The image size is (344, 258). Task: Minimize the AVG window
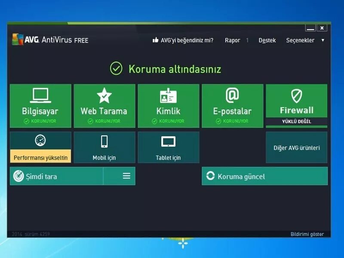310,28
